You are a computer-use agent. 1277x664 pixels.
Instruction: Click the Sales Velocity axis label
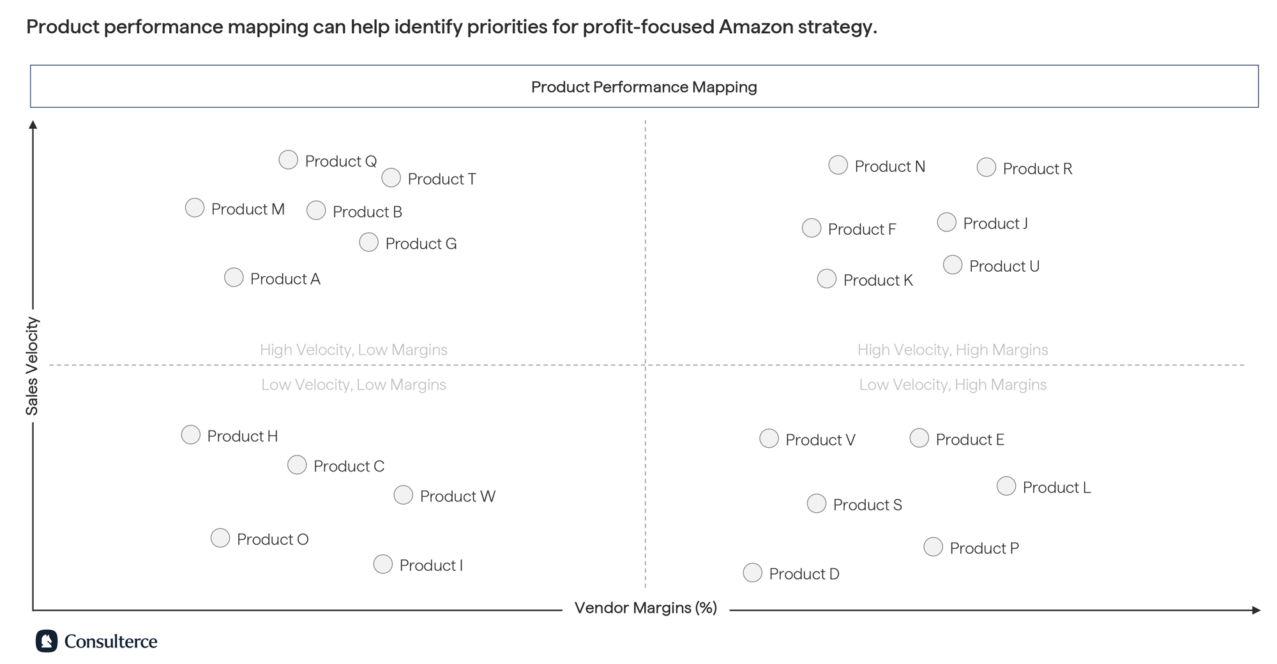click(x=32, y=366)
